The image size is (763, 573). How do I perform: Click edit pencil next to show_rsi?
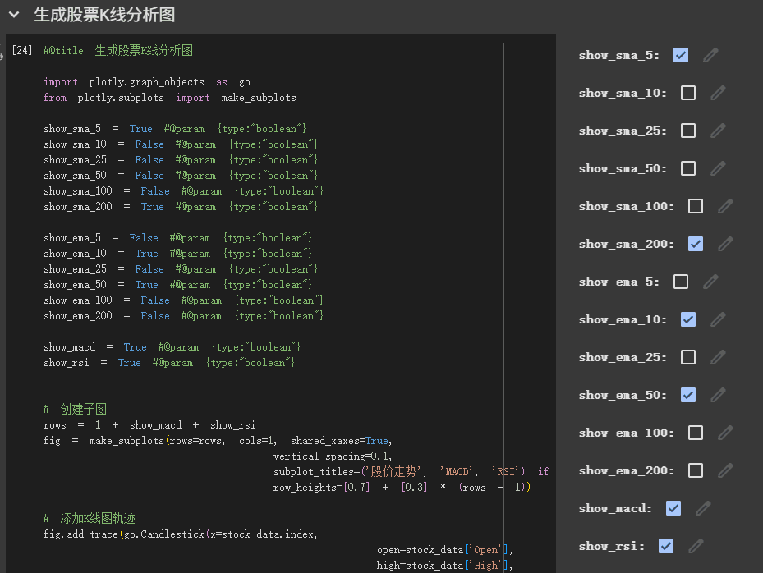pyautogui.click(x=696, y=546)
